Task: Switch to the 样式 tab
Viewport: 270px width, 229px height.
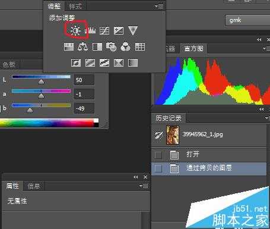Action: pyautogui.click(x=75, y=7)
